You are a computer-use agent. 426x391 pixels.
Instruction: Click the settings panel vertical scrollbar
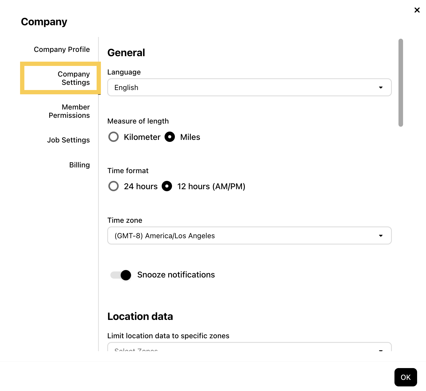pos(400,83)
